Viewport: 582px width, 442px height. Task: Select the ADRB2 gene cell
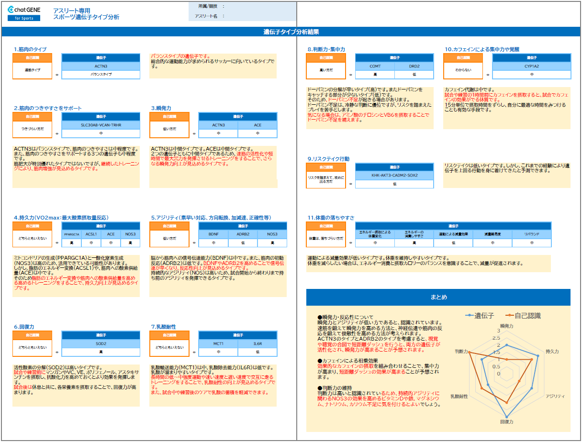243,234
